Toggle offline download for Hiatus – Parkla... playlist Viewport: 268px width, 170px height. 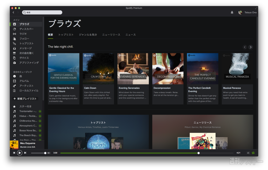[40, 116]
